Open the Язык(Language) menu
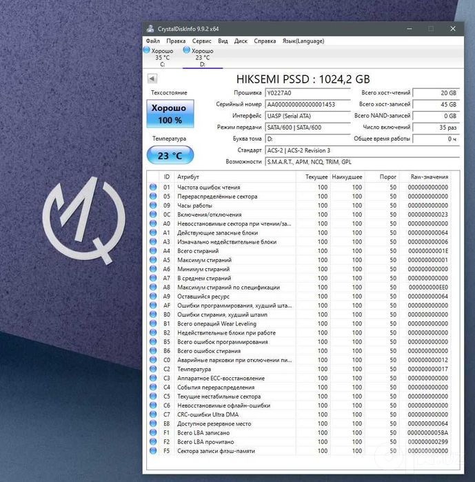The height and width of the screenshot is (482, 475). 303,41
